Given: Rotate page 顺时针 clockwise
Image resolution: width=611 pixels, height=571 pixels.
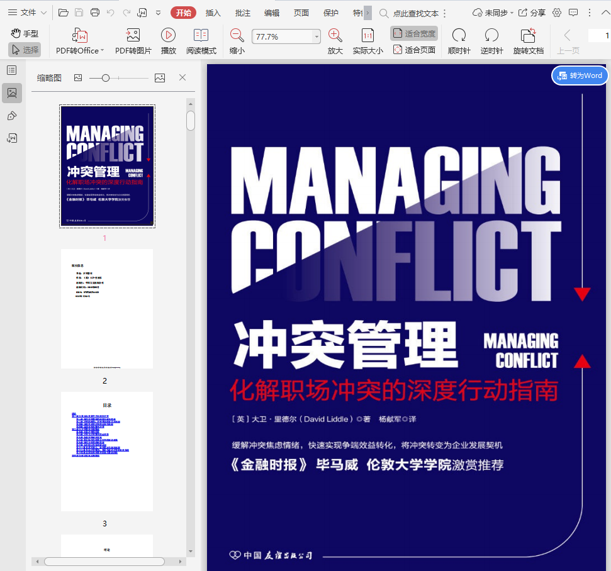Looking at the screenshot, I should pos(459,42).
